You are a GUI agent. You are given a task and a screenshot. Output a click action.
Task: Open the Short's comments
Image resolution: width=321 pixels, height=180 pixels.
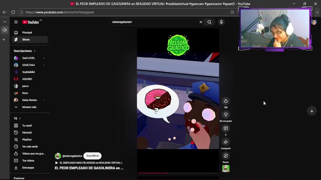[x=226, y=128]
